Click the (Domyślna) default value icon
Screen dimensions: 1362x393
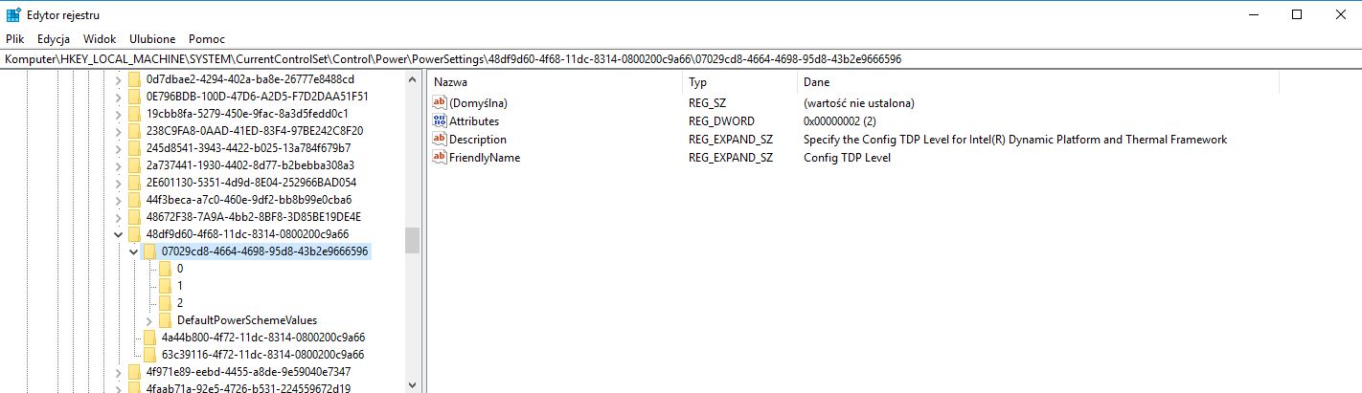(441, 103)
